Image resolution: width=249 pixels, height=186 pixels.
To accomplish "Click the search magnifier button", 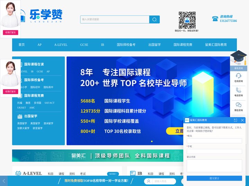I will [x=154, y=19].
